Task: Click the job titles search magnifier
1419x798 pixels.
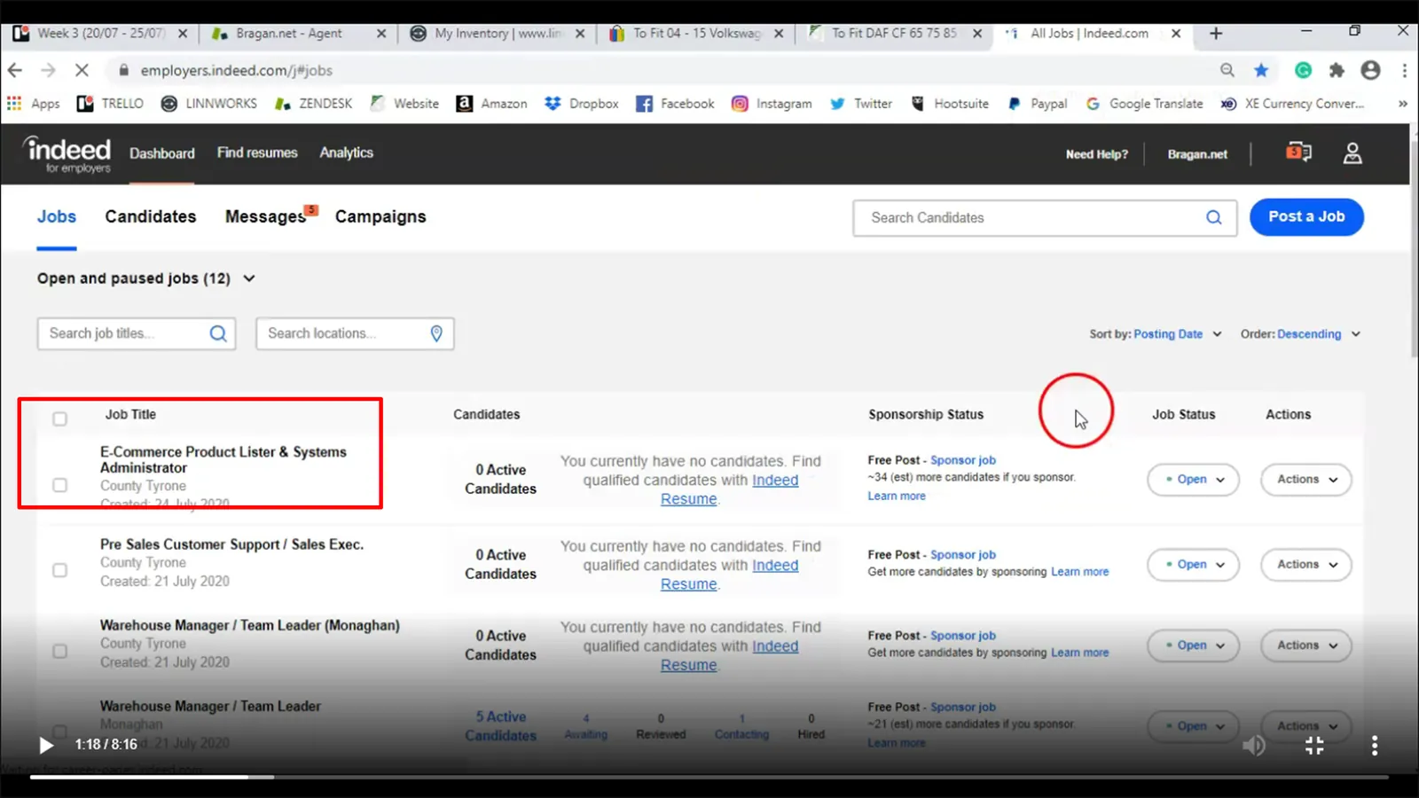Action: pos(217,333)
